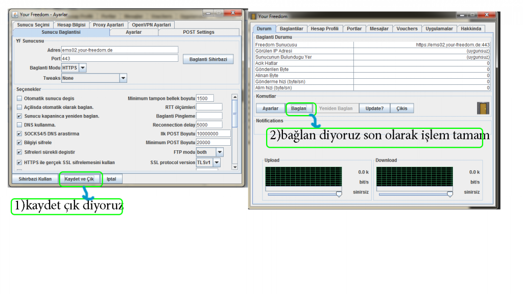
Task: Click the Ilk POST Boyutu field
Action: click(213, 133)
